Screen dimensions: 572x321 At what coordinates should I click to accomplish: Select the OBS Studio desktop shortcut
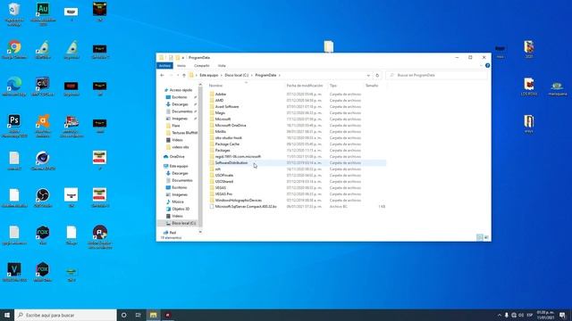(x=43, y=198)
